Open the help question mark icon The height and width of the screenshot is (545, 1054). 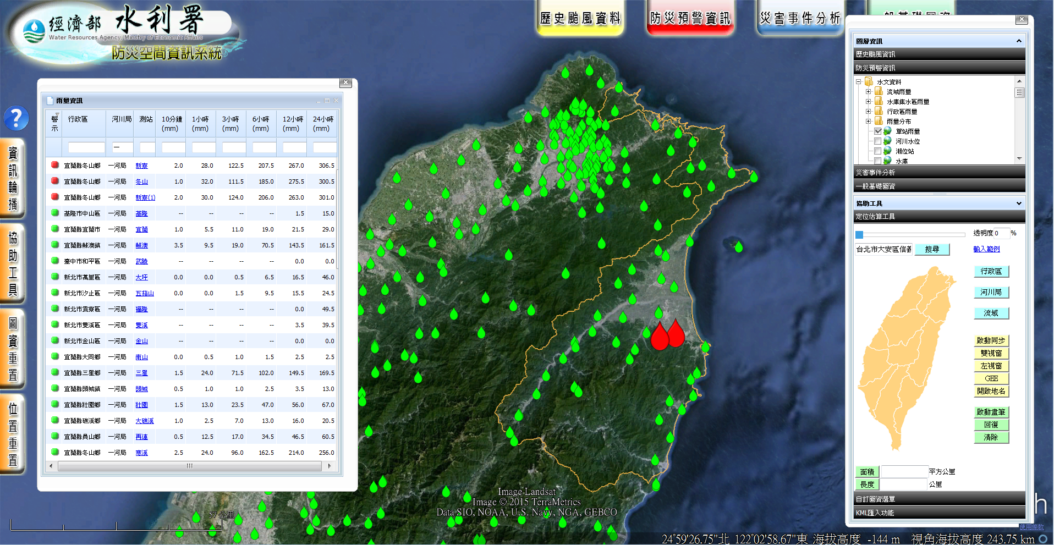pos(17,118)
